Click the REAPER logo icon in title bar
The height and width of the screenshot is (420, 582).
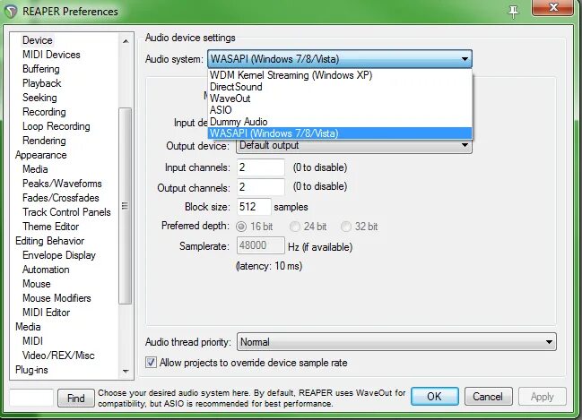11,11
